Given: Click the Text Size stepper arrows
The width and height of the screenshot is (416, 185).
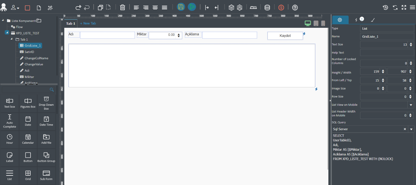Looking at the screenshot, I should 411,44.
